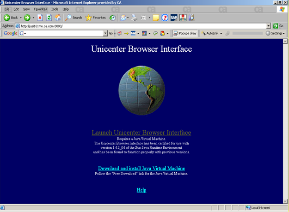Viewport: 289px width, 212px height.
Task: Click the Research magnifier toolbar icon
Action: [x=191, y=18]
